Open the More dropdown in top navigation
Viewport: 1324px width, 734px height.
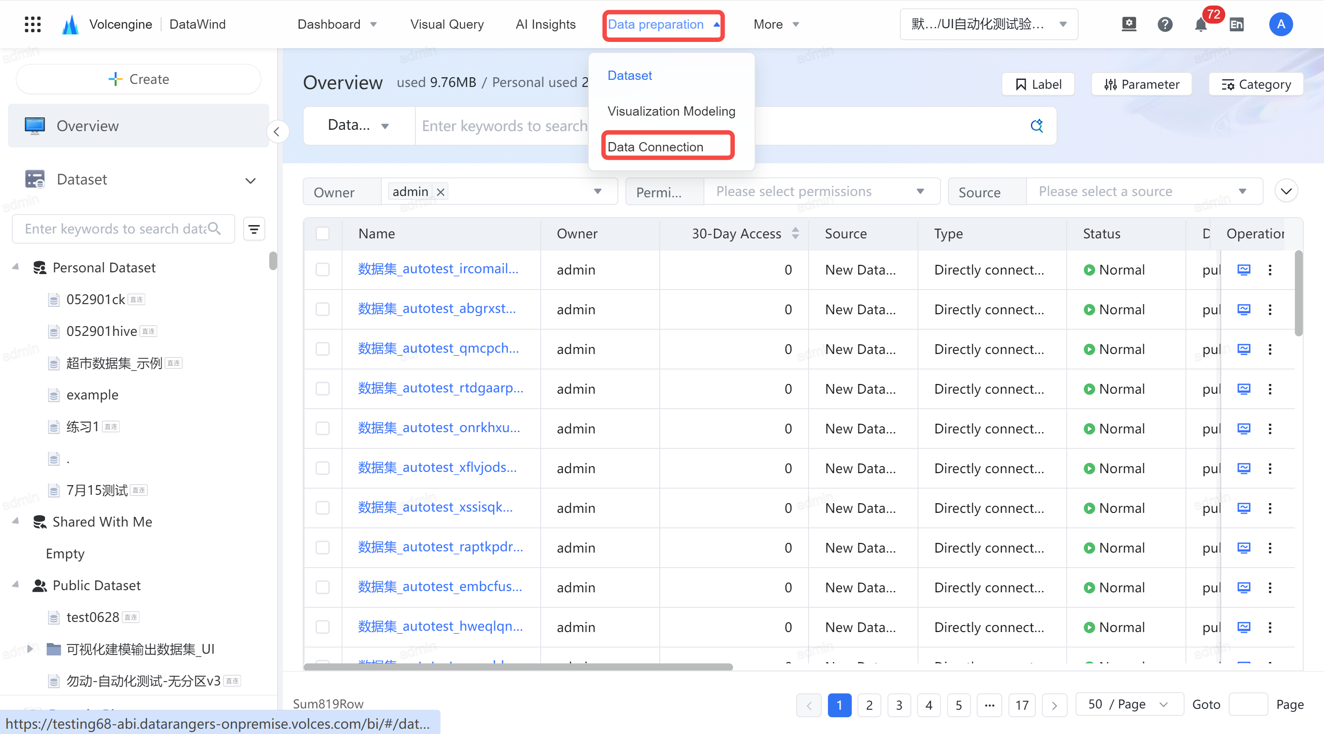[776, 24]
